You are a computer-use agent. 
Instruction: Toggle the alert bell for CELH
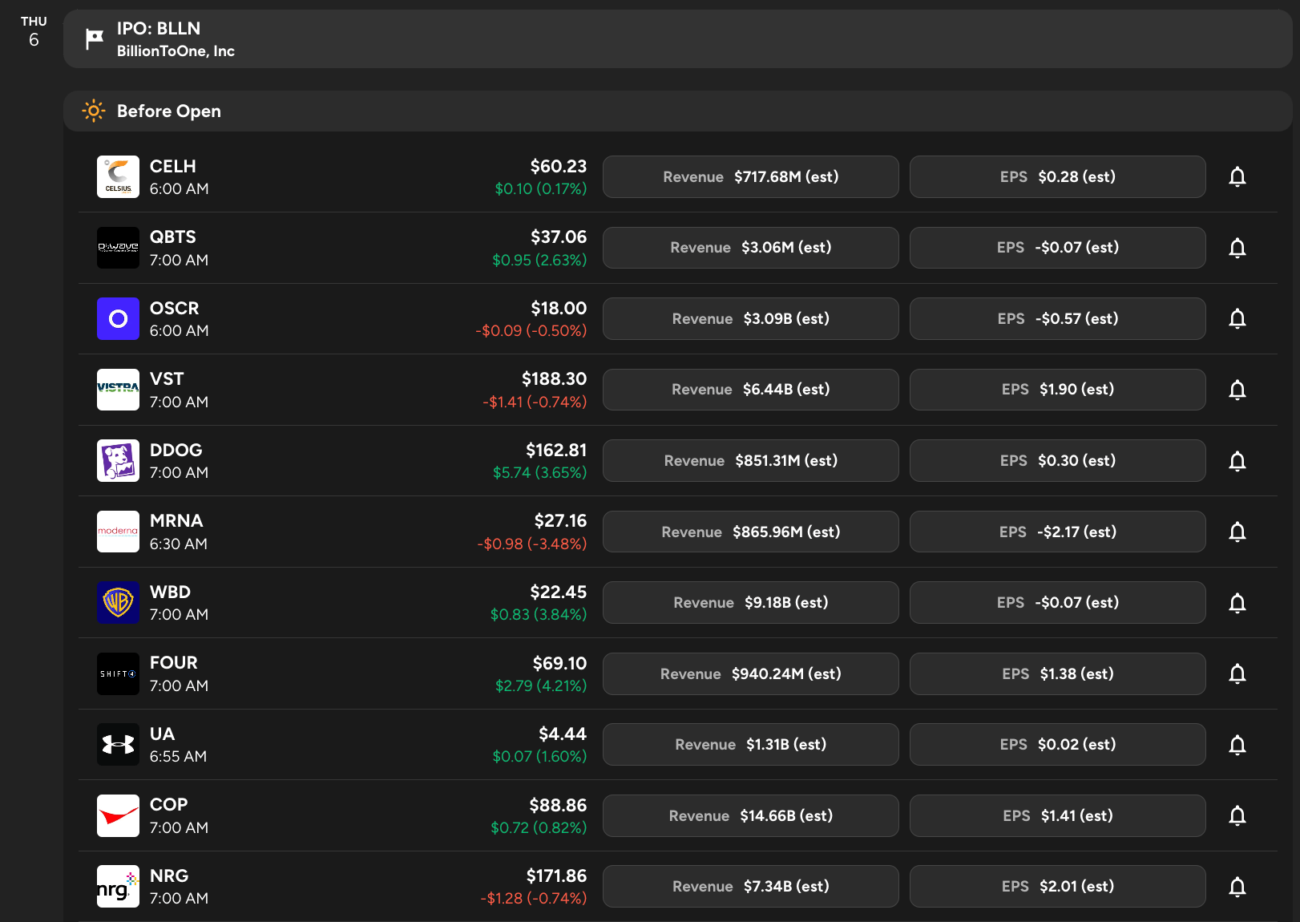pos(1237,177)
